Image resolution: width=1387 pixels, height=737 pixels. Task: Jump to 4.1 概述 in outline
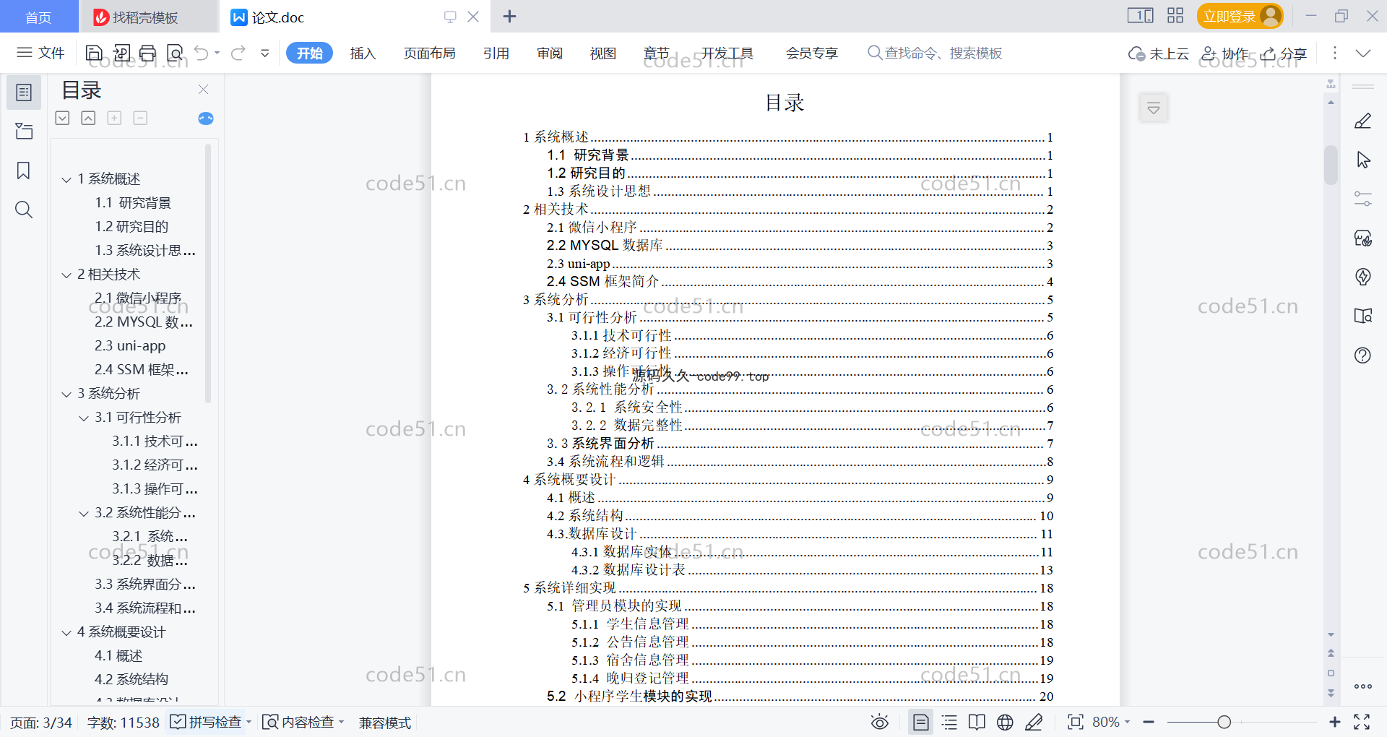click(118, 656)
